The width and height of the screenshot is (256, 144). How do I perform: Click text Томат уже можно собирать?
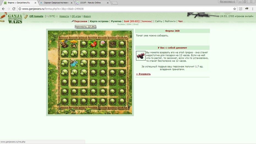click(152, 36)
